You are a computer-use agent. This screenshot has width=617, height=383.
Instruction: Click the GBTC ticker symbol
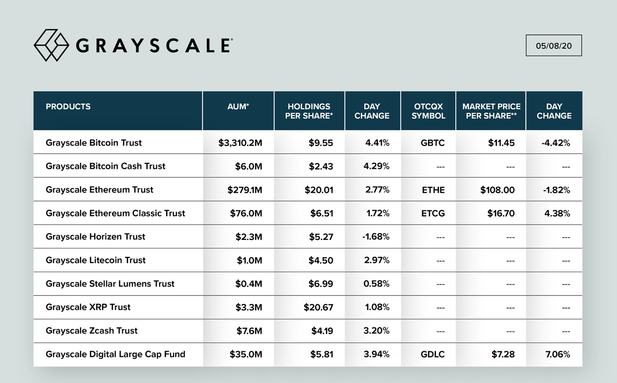point(433,143)
